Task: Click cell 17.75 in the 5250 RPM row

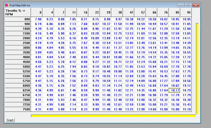Action: [186, 71]
